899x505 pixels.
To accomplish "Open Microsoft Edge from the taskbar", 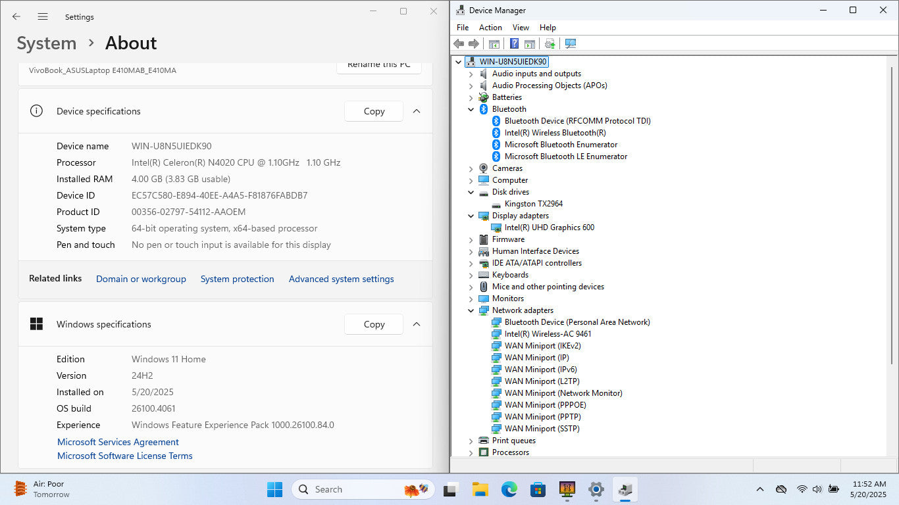I will (509, 489).
